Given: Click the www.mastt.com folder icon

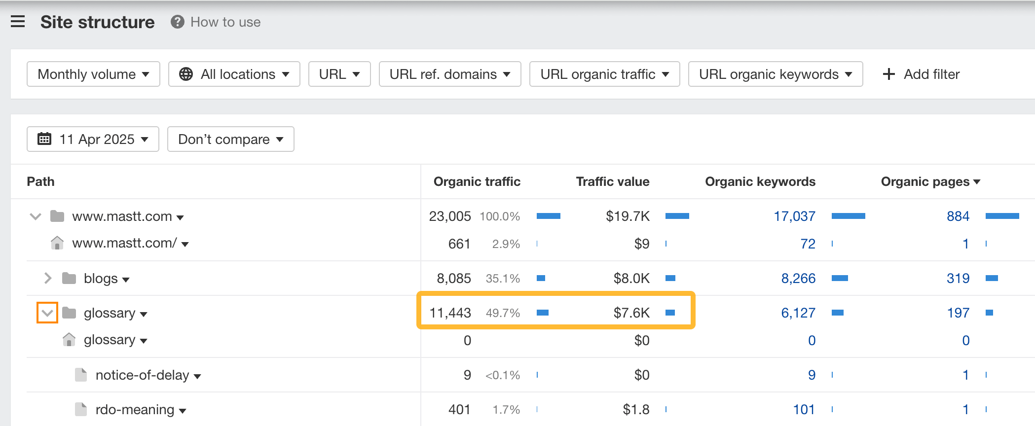Looking at the screenshot, I should 57,216.
